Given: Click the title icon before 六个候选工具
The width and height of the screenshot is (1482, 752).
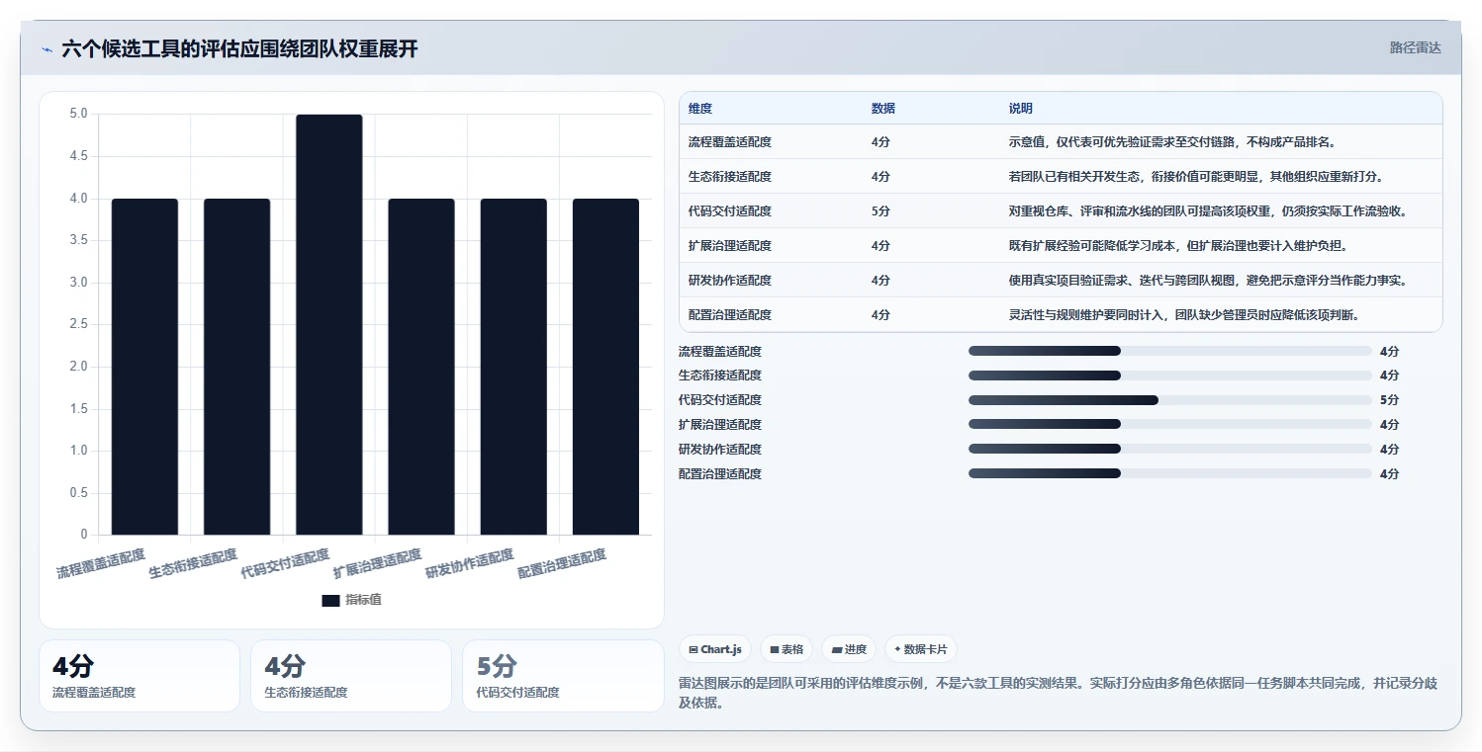Looking at the screenshot, I should pos(46,49).
